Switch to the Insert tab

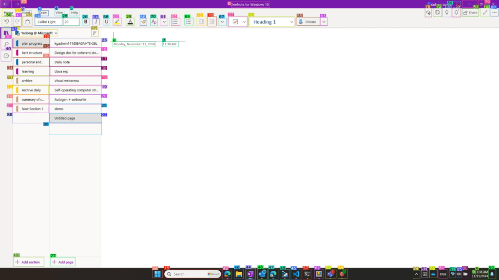26,13
